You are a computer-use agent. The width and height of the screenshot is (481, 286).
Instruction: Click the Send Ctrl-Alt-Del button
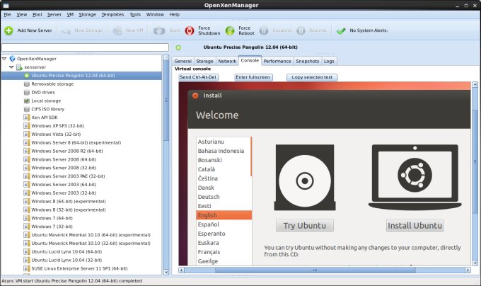(198, 77)
